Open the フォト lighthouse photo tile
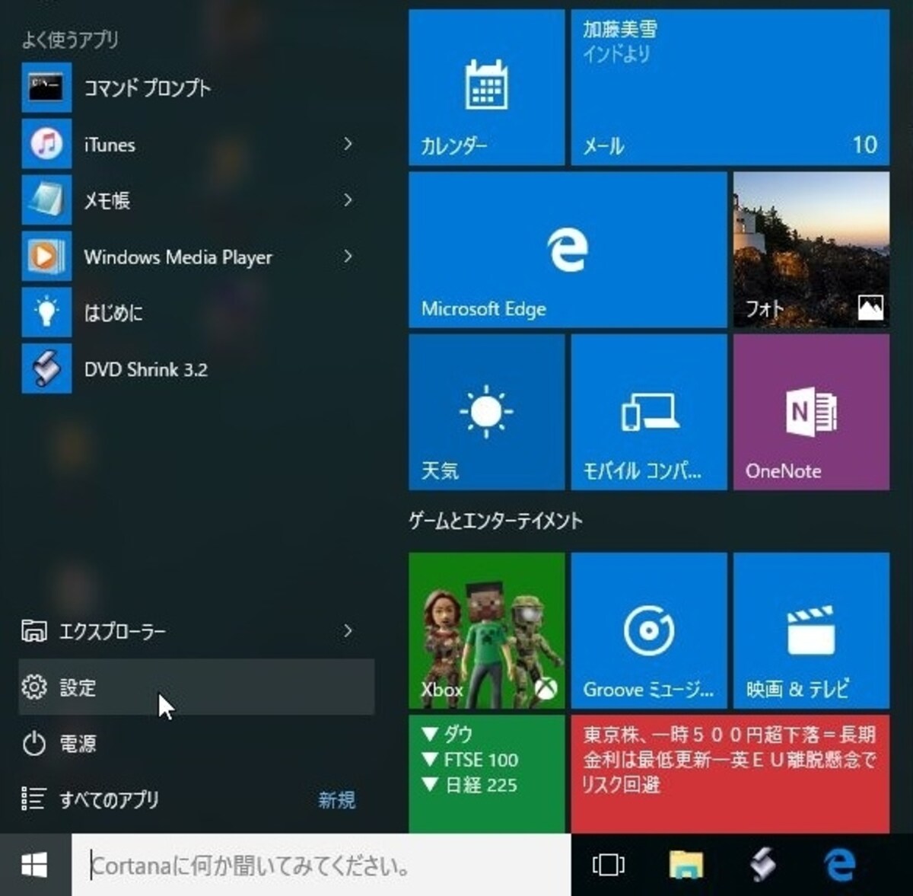Viewport: 913px width, 896px height. 811,250
